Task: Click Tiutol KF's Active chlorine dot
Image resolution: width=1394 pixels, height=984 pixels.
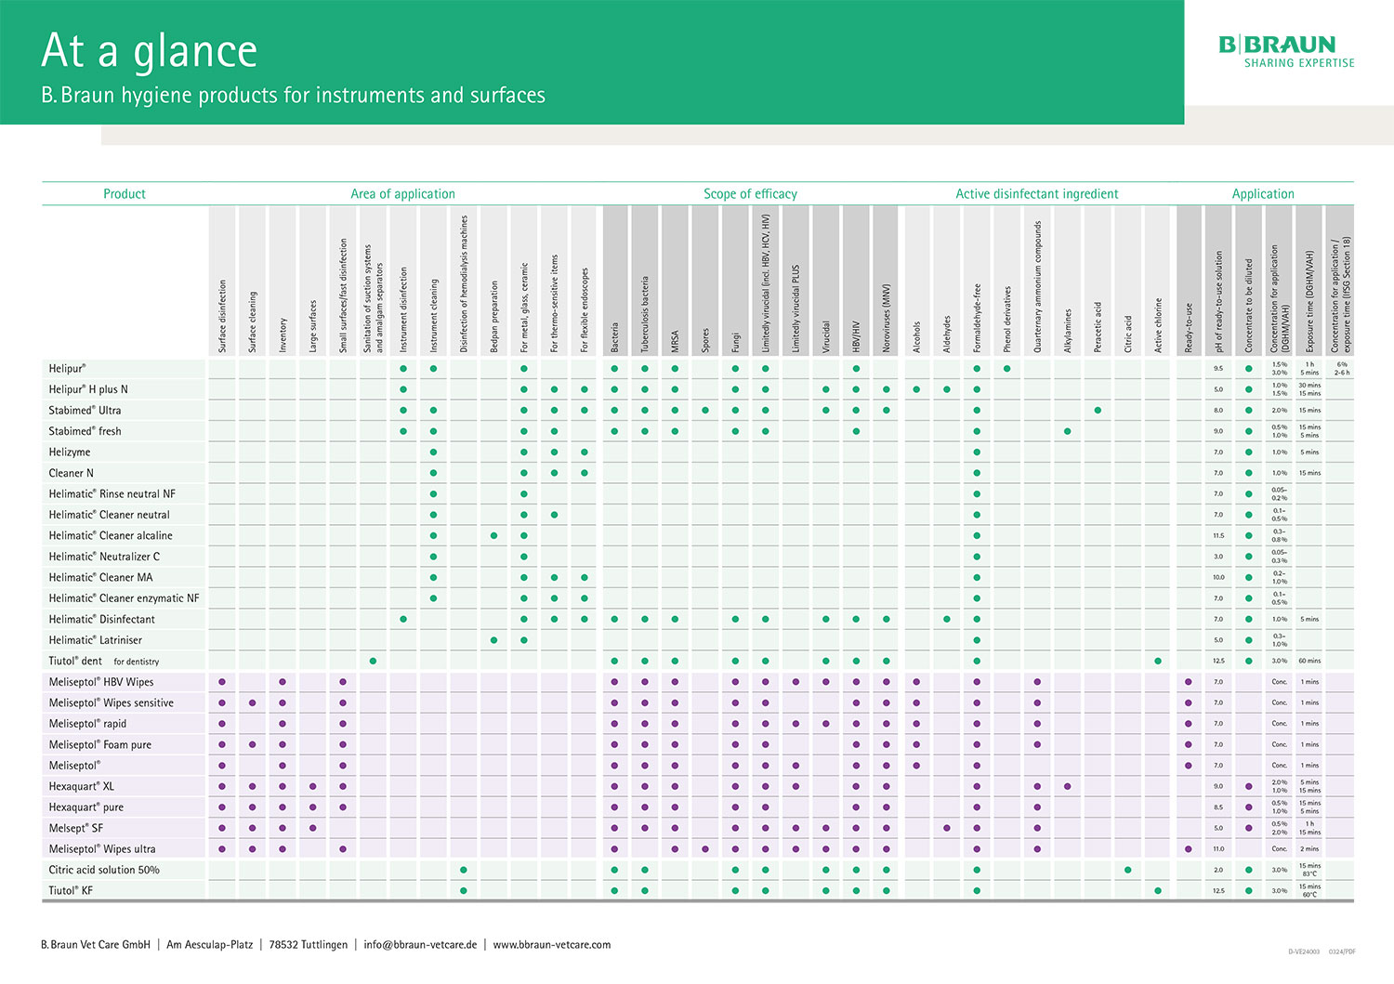Action: (x=1158, y=890)
